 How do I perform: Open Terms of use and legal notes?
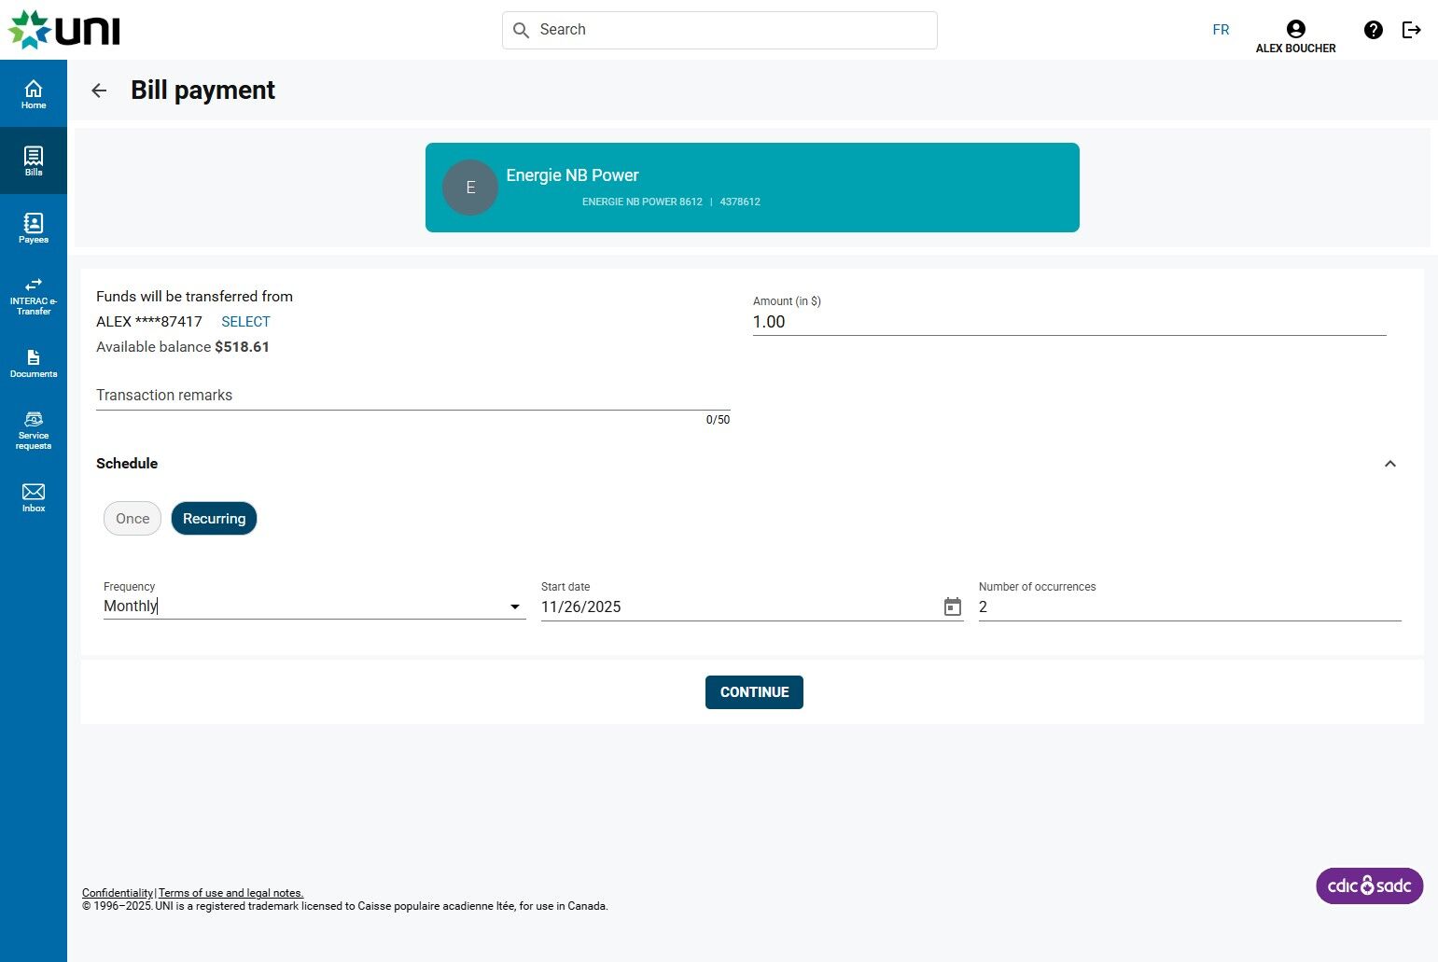[231, 893]
